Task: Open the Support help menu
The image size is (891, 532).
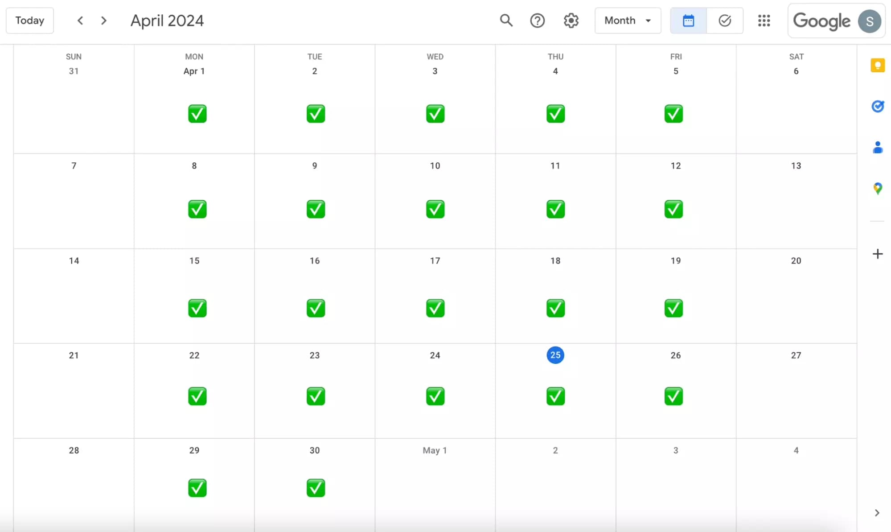Action: (537, 21)
